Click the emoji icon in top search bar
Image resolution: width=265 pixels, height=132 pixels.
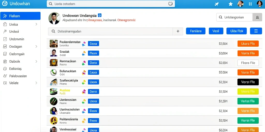[x=171, y=4]
